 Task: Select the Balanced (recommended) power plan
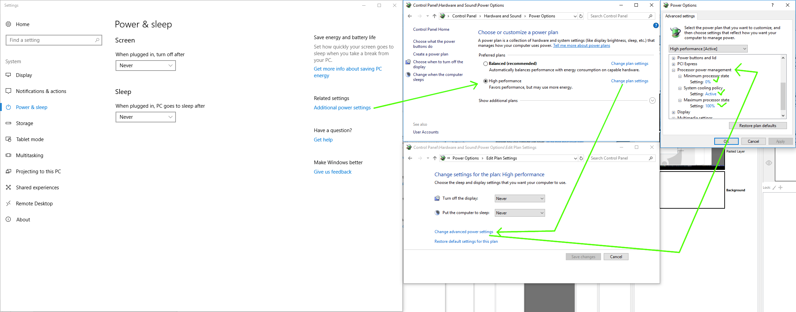485,64
